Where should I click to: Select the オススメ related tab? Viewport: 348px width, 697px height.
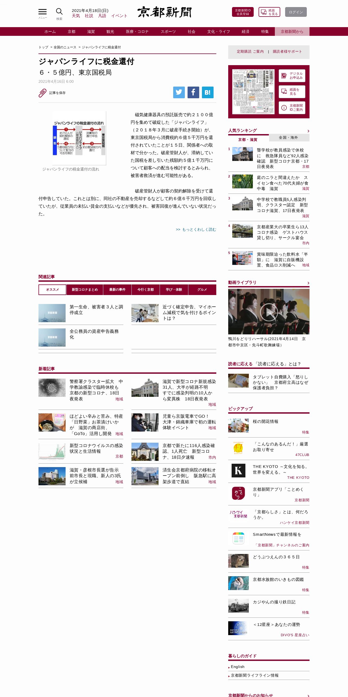(x=52, y=290)
